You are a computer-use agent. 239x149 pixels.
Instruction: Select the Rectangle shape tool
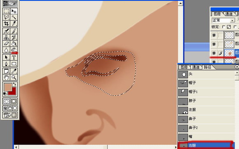tap(14, 64)
